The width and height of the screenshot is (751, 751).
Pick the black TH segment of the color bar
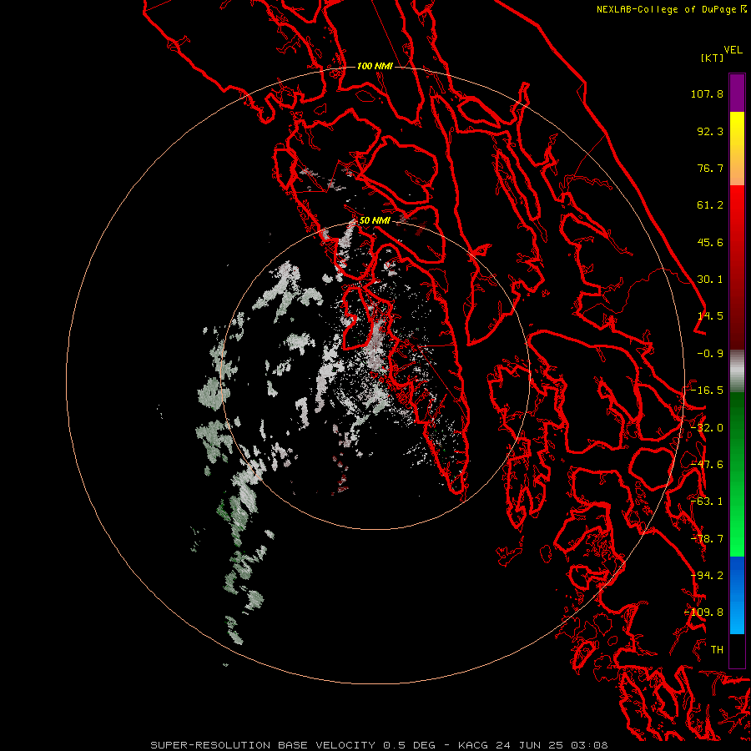pyautogui.click(x=737, y=651)
